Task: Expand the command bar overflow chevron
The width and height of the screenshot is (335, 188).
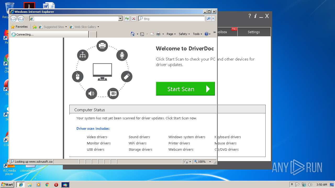Action: (215, 32)
